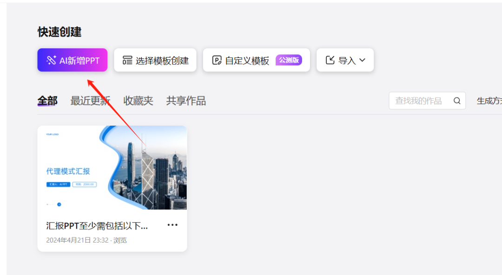Focus the 查找我的作品 search field
Image resolution: width=502 pixels, height=275 pixels.
pos(427,101)
